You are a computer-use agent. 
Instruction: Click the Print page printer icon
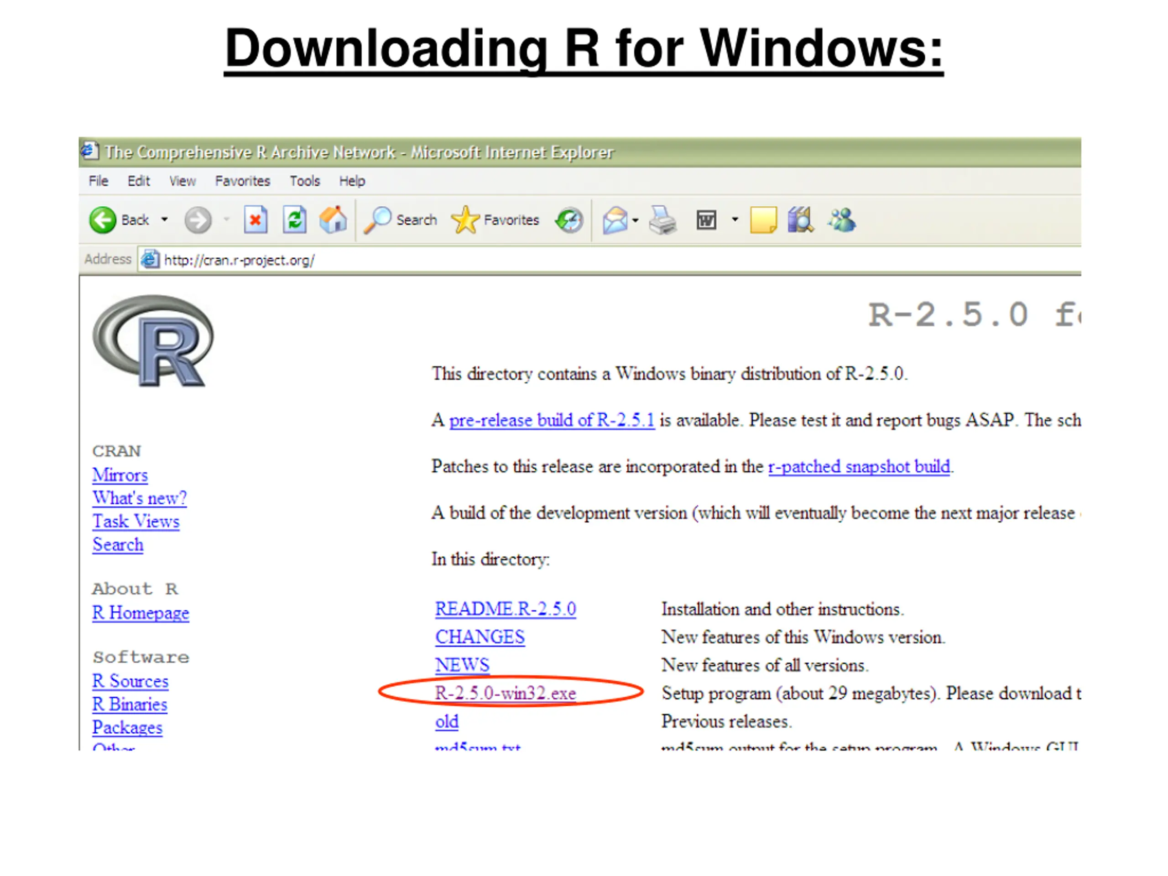(x=662, y=219)
